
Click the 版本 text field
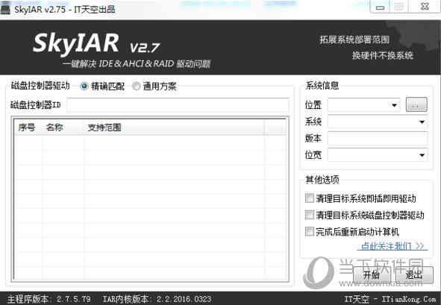(378, 138)
